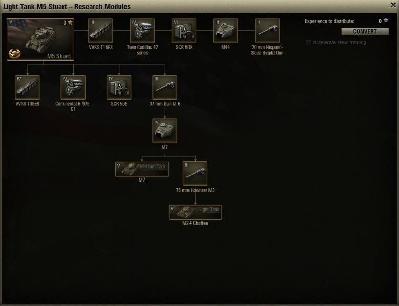
Task: Select the M44 turret module
Action: tap(225, 31)
